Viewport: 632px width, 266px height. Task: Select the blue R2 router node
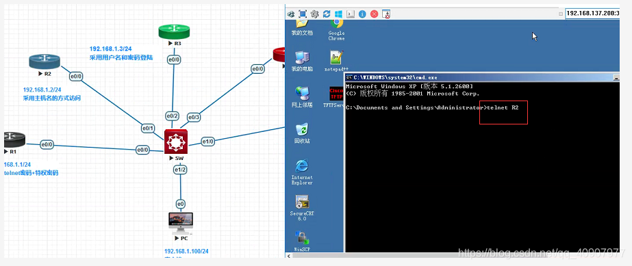(x=45, y=62)
